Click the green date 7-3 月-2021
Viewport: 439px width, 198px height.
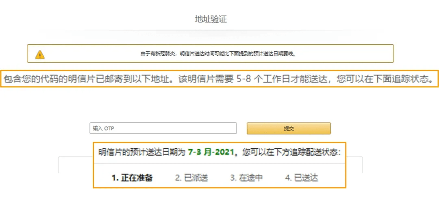[211, 152]
